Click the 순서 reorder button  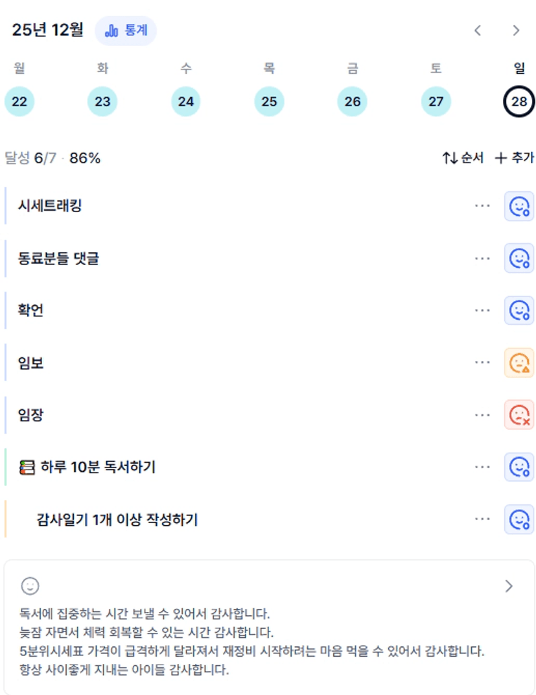click(463, 158)
